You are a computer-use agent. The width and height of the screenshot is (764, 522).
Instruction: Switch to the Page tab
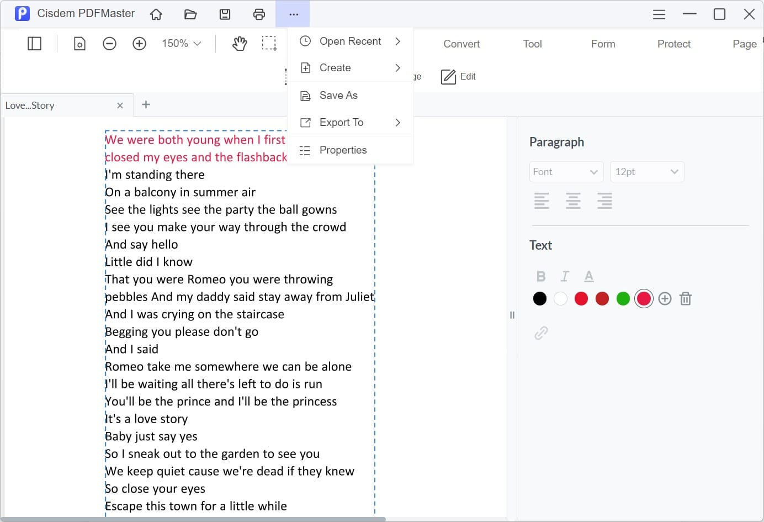point(744,44)
